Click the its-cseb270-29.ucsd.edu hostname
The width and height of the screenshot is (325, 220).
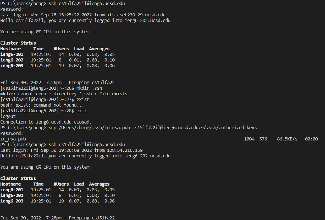coord(136,15)
